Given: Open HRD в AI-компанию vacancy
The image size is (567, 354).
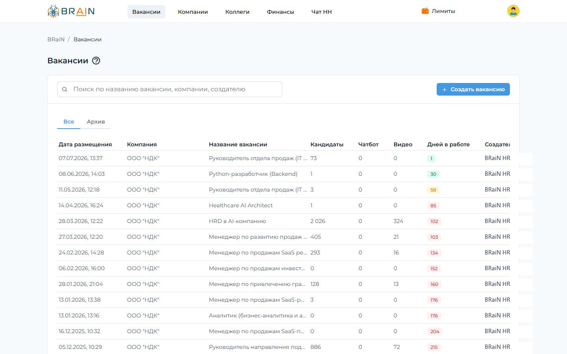Looking at the screenshot, I should click(x=237, y=221).
